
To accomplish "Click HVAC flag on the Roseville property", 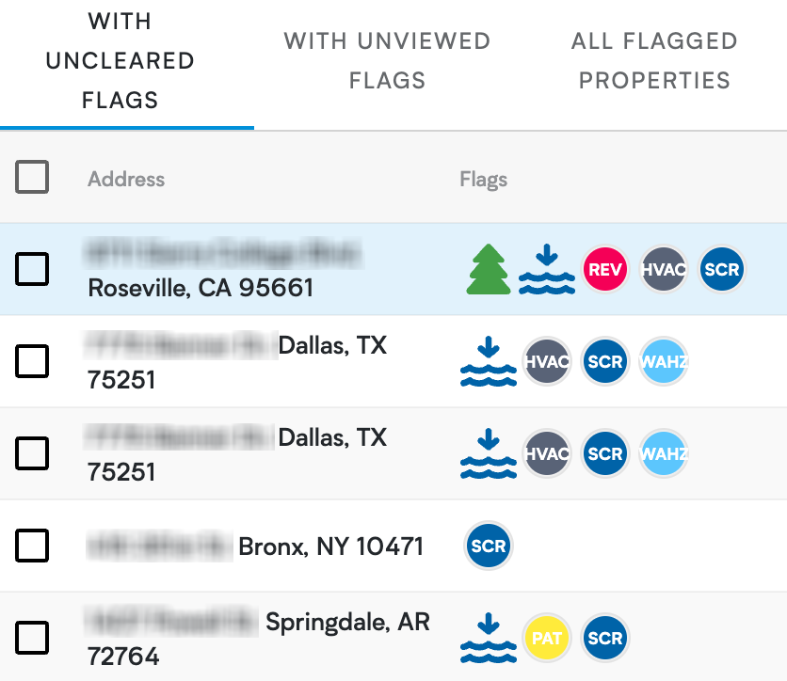I will (x=664, y=269).
